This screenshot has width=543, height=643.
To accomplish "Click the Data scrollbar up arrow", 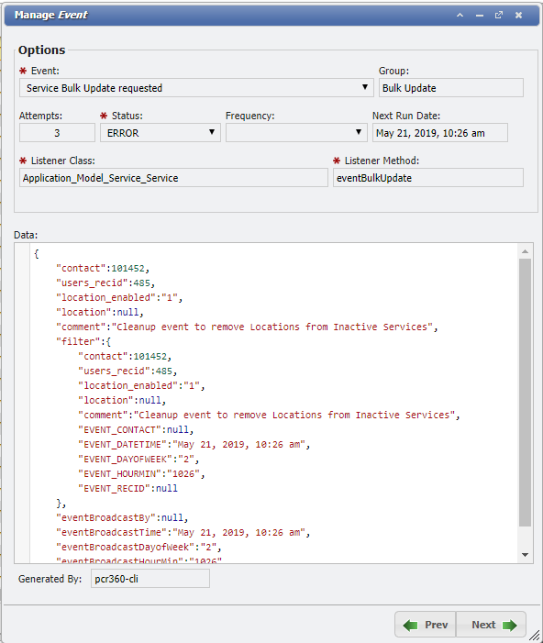I will [525, 251].
